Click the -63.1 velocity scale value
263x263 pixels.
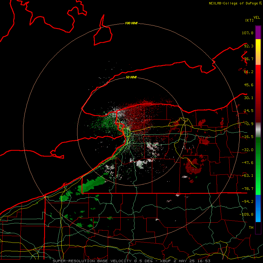pos(248,176)
